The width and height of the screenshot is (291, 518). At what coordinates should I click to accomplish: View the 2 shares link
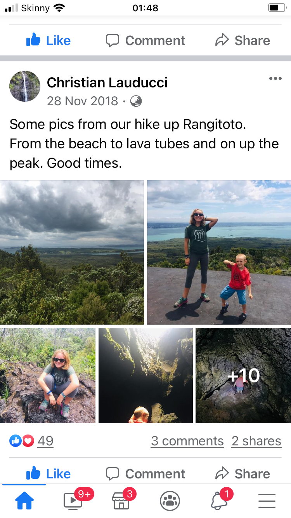pyautogui.click(x=256, y=441)
